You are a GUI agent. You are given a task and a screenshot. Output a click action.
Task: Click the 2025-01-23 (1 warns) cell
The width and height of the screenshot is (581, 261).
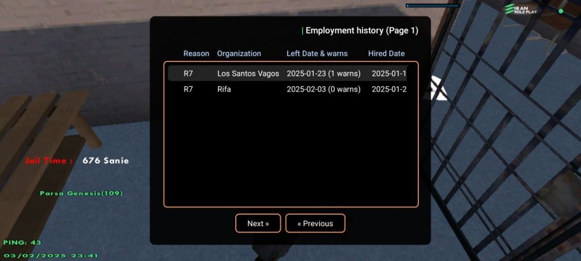coord(323,74)
